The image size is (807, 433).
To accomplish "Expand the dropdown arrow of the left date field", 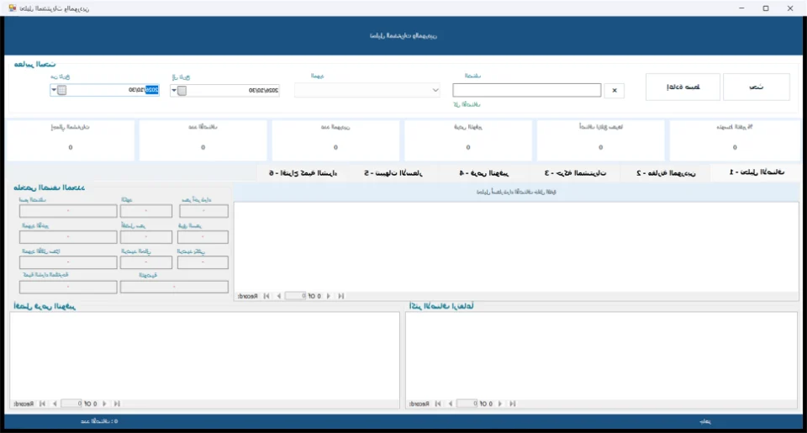I will tap(54, 90).
